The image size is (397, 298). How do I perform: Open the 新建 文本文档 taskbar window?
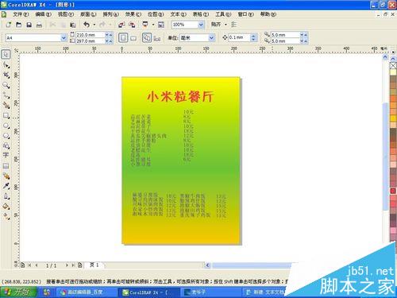pyautogui.click(x=264, y=292)
